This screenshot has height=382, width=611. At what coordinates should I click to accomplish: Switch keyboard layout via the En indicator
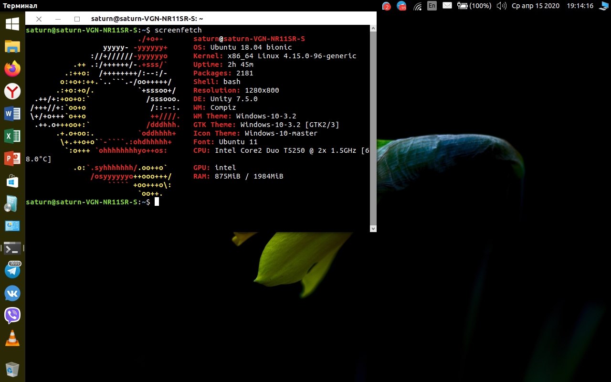coord(432,6)
